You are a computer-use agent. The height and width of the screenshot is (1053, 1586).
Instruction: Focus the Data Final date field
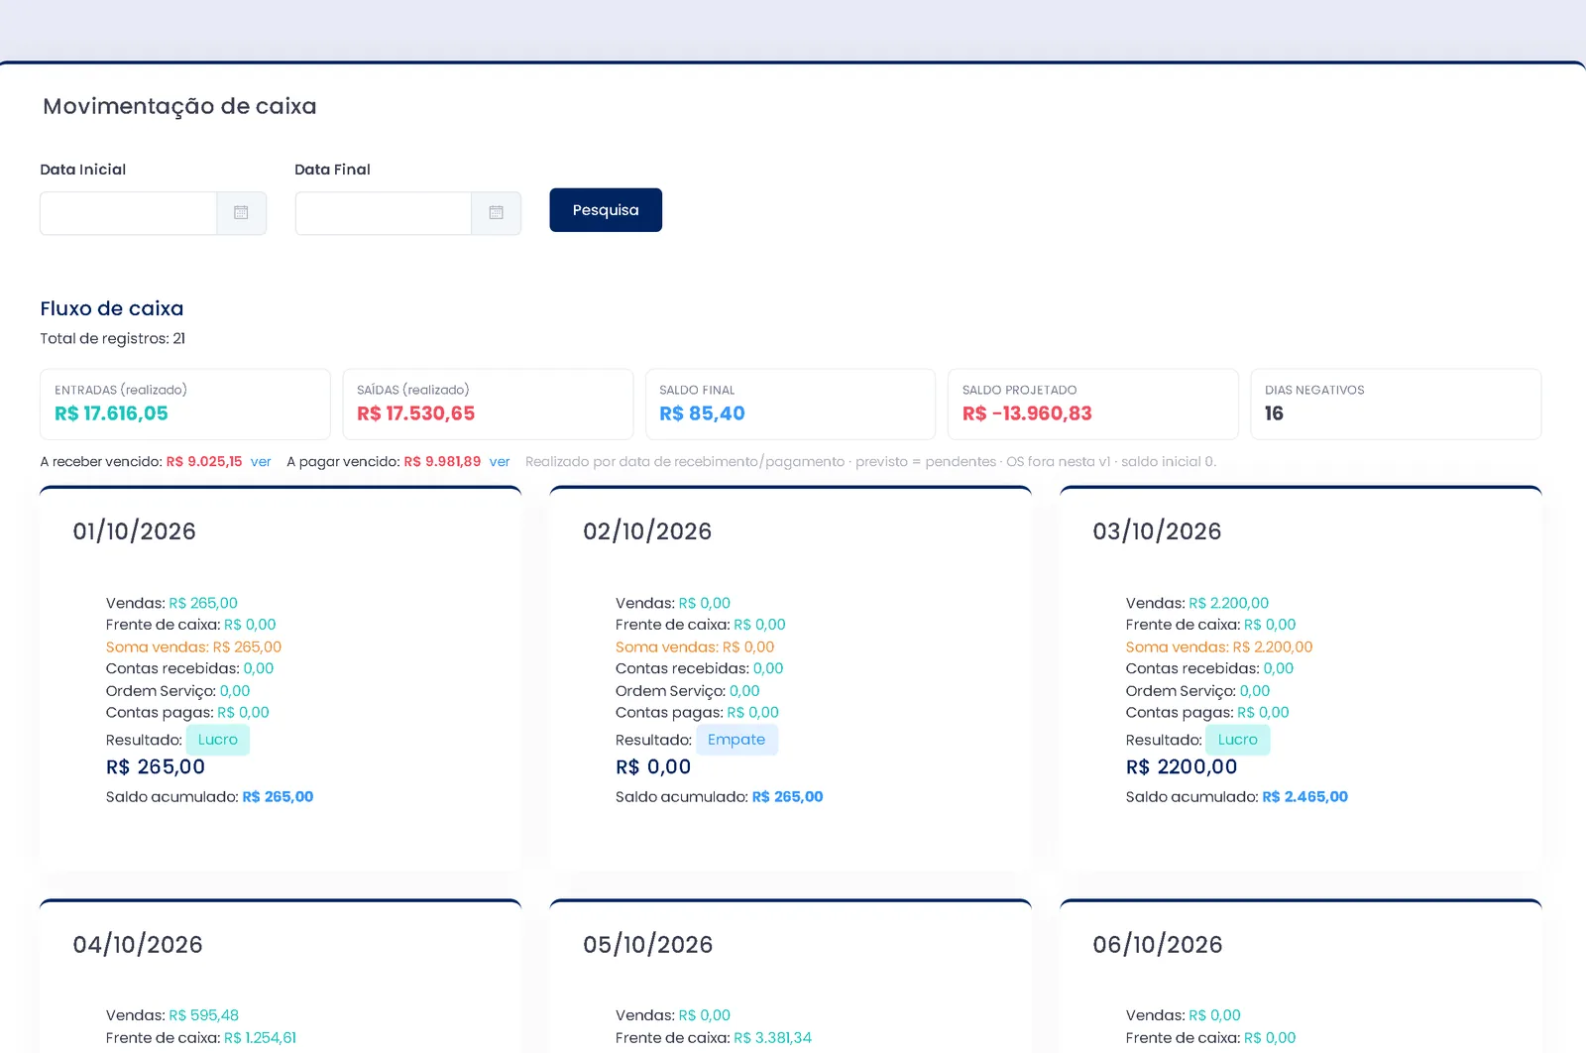click(384, 213)
